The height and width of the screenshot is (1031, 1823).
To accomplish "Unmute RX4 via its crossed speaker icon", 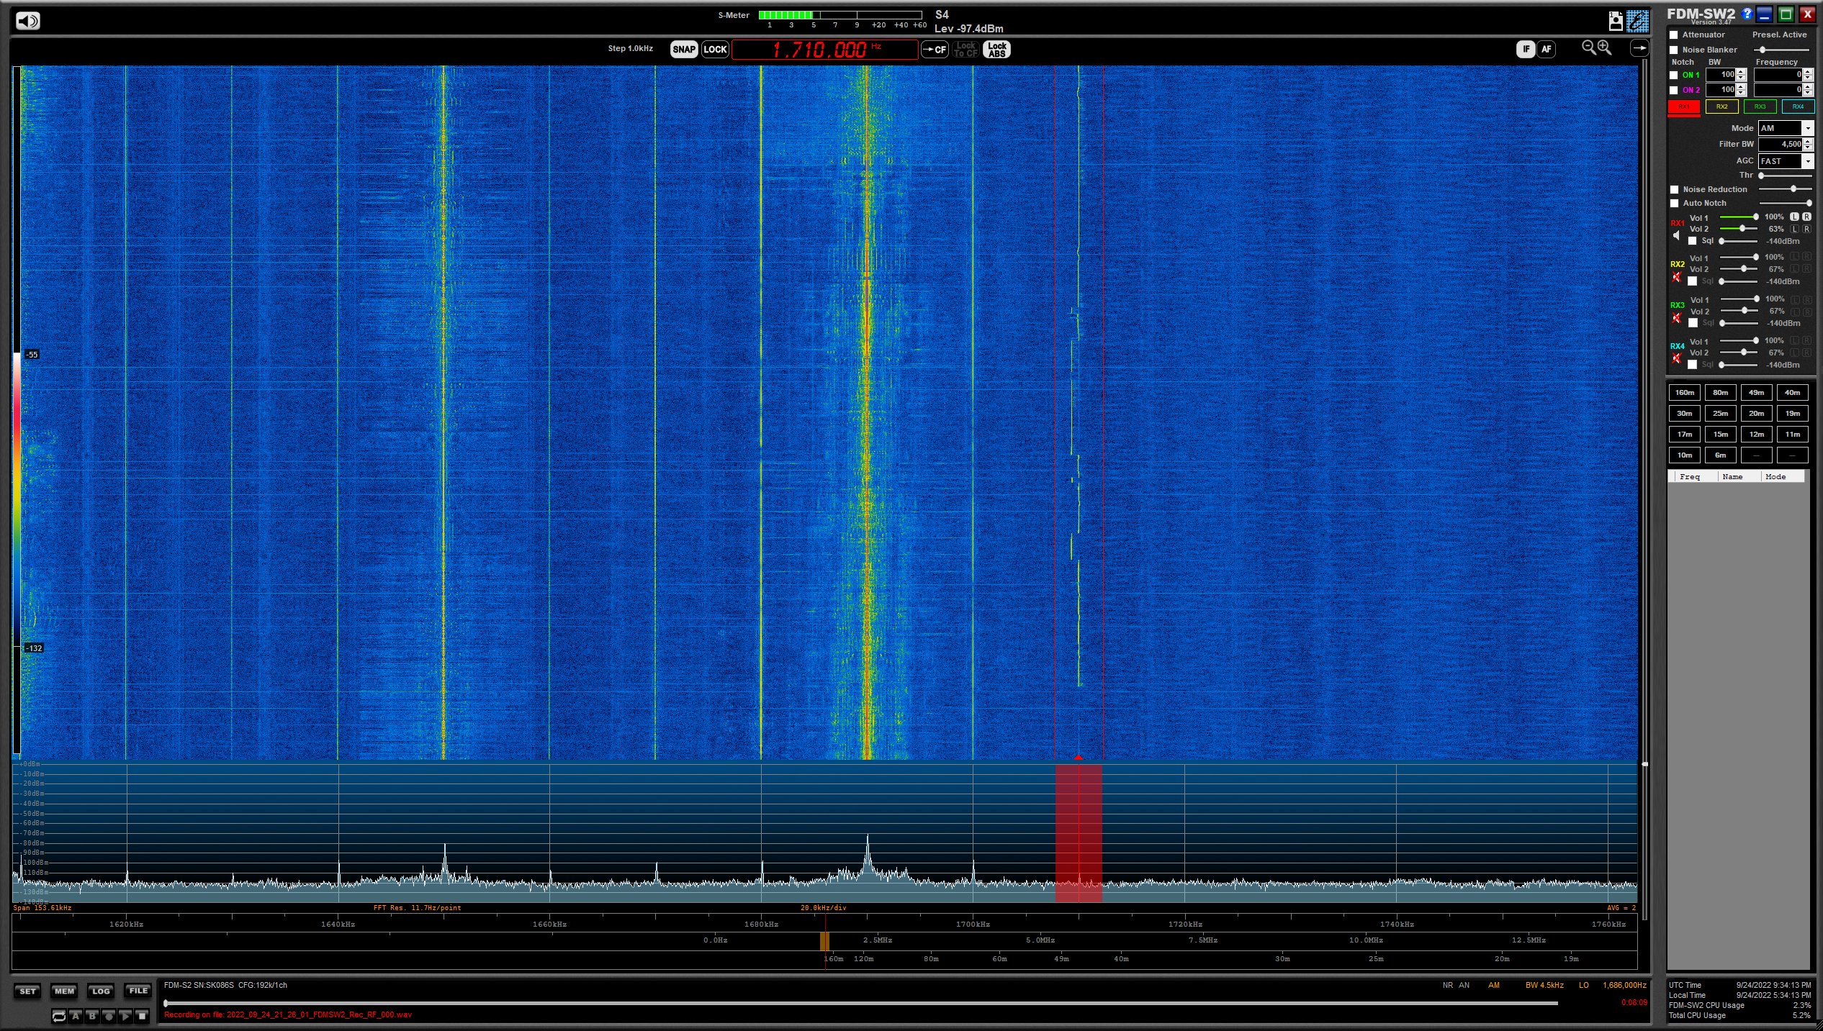I will 1676,358.
